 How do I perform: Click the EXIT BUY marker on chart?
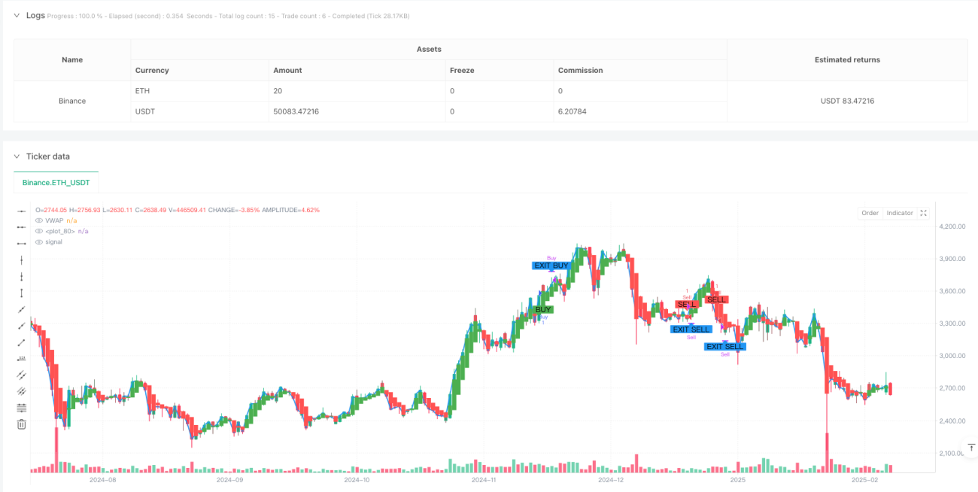coord(551,266)
